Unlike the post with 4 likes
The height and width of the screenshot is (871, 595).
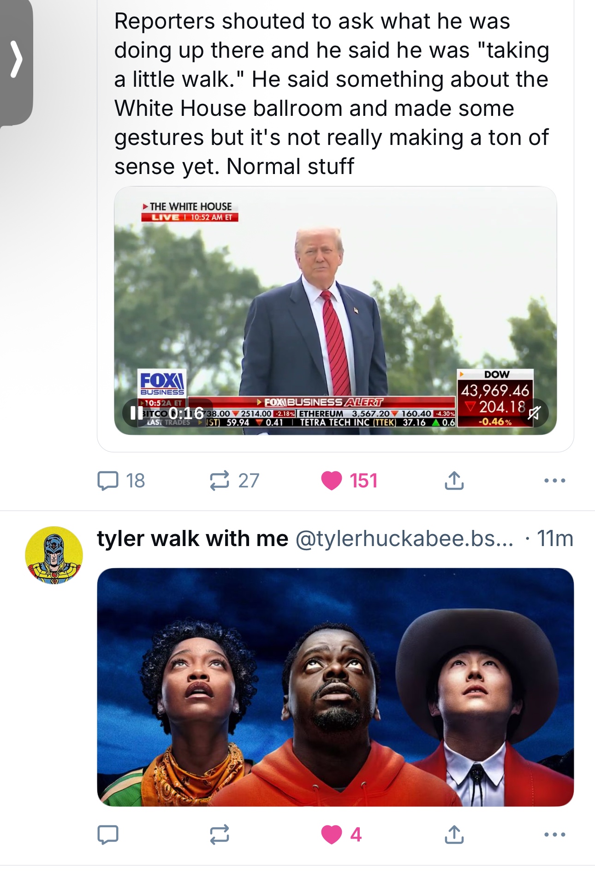332,835
